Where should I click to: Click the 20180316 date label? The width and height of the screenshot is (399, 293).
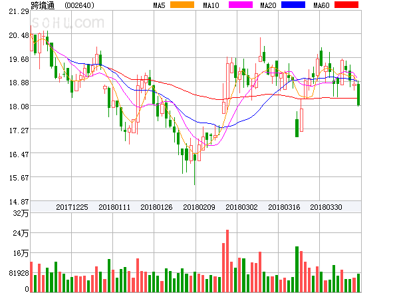[284, 207]
